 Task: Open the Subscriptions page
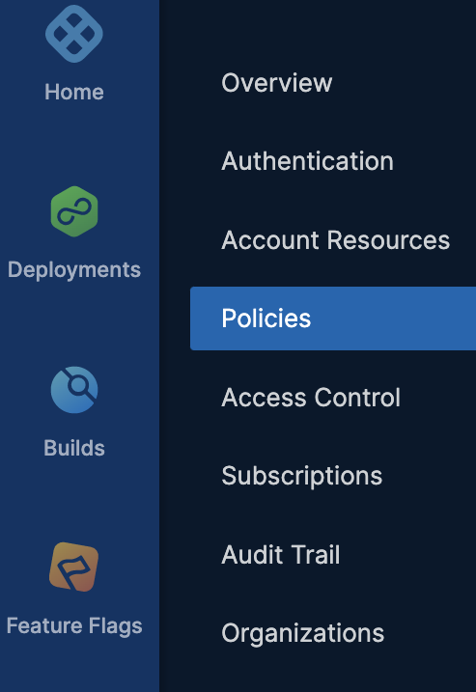pyautogui.click(x=301, y=476)
